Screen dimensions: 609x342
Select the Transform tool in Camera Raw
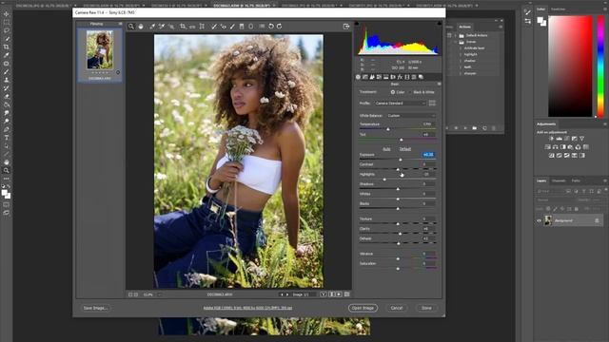tap(202, 27)
